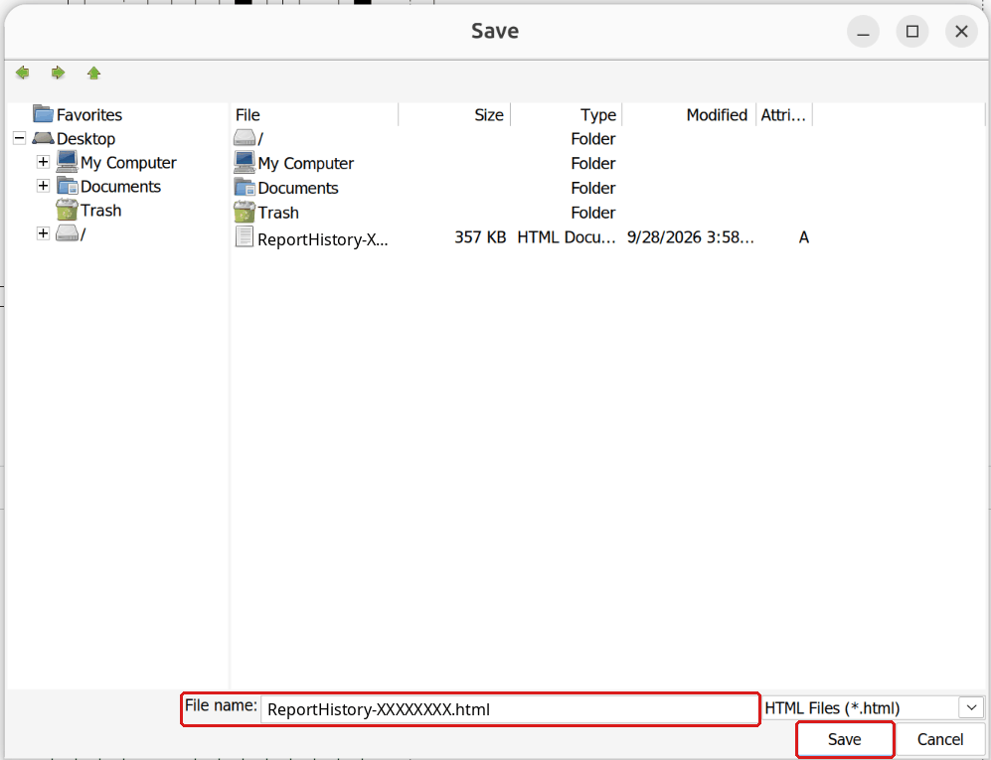
Task: Click My Computer icon in file list
Action: pyautogui.click(x=245, y=162)
